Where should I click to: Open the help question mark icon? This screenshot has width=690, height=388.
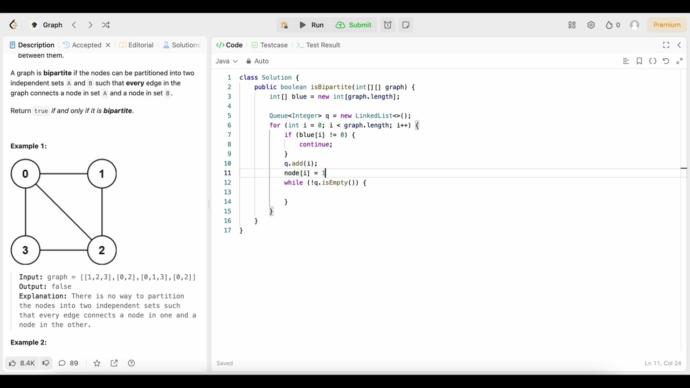[132, 363]
